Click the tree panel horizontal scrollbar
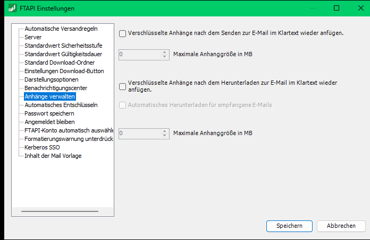This screenshot has height=240, width=370. (x=60, y=211)
